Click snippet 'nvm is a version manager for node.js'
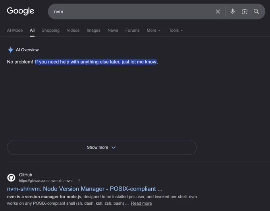 pos(44,197)
